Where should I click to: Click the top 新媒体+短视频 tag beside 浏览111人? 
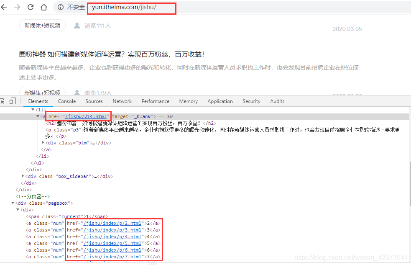coord(42,26)
